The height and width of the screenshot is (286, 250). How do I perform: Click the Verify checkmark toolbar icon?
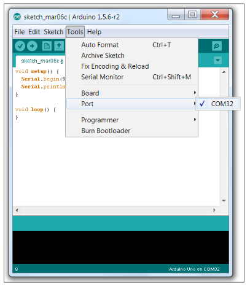point(20,46)
